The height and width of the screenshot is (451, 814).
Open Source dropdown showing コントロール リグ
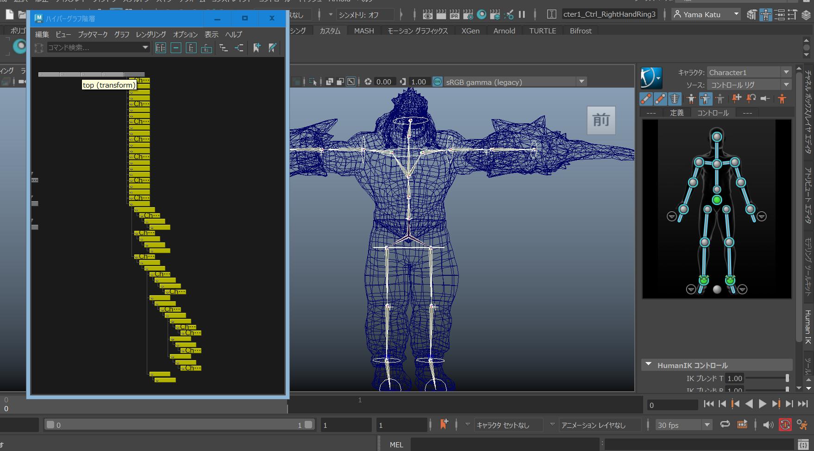coord(749,85)
